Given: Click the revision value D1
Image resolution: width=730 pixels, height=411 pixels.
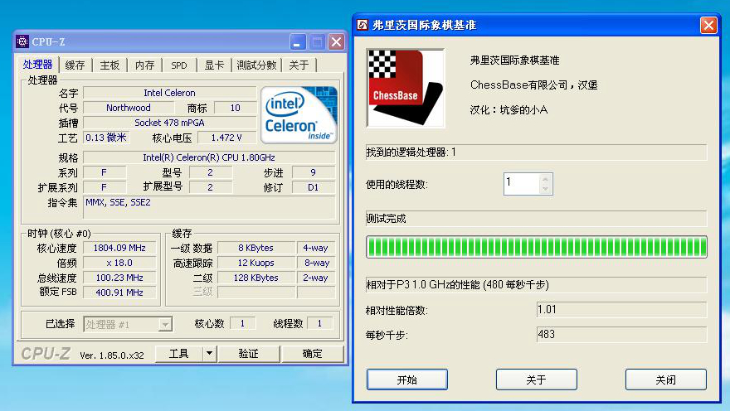Looking at the screenshot, I should (314, 187).
